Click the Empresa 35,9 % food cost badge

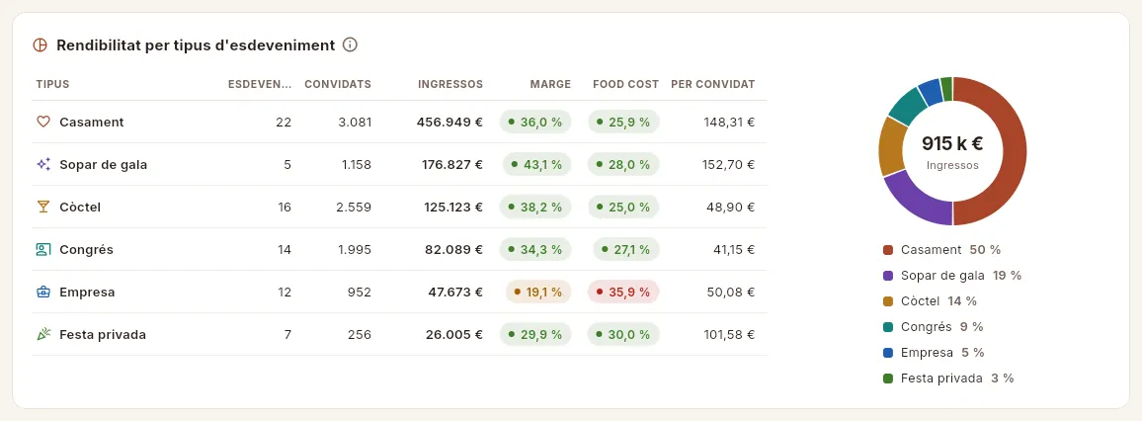tap(623, 293)
